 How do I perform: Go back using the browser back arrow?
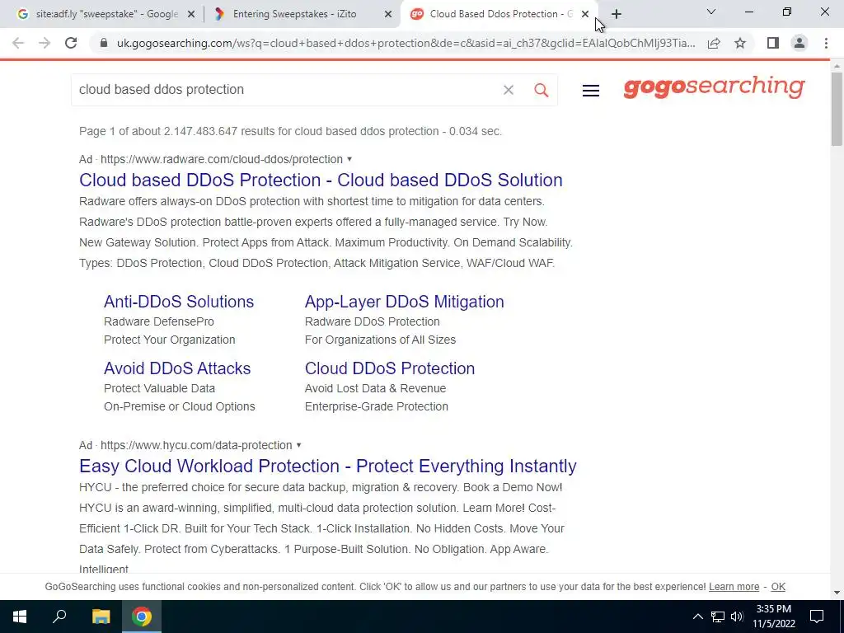tap(18, 43)
